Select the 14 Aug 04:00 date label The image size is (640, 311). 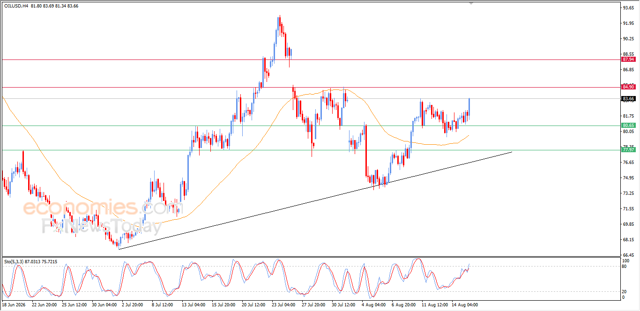465,304
